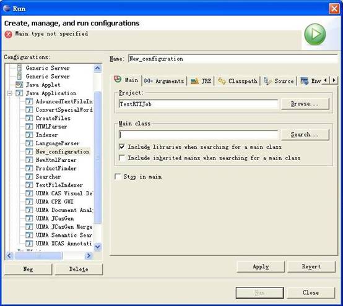Viewport: 343px width, 306px height.
Task: Open the Env tab
Action: [x=311, y=81]
